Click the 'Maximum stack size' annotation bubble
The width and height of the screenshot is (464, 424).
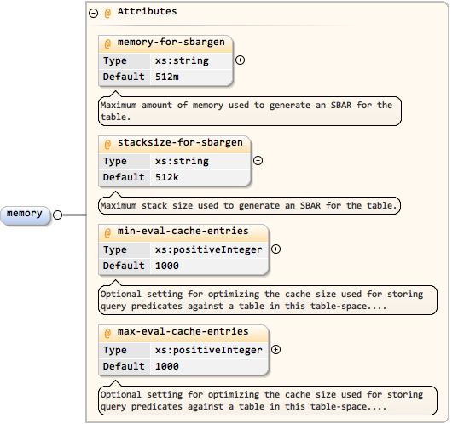click(249, 205)
